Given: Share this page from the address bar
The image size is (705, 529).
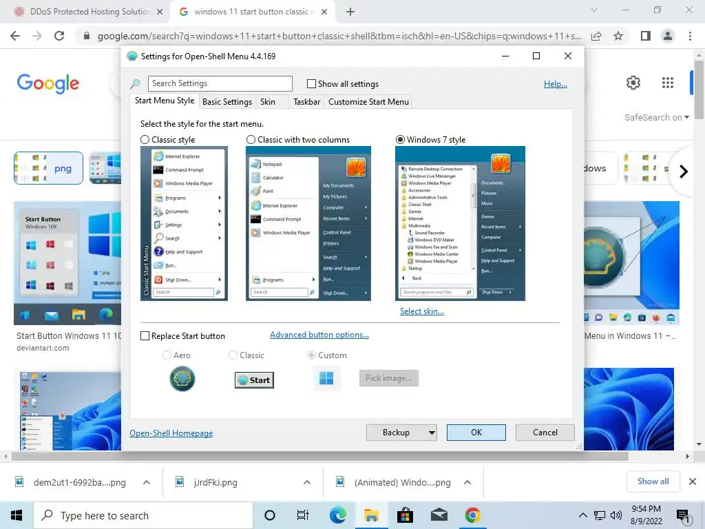Looking at the screenshot, I should point(596,36).
